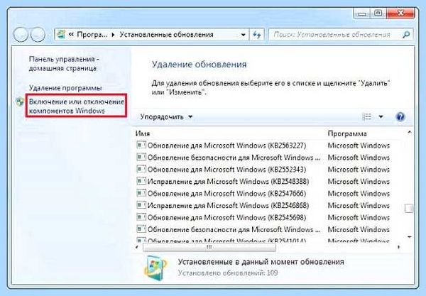
Task: Click Microsoft Windows program cell for KB2546868
Action: point(359,205)
